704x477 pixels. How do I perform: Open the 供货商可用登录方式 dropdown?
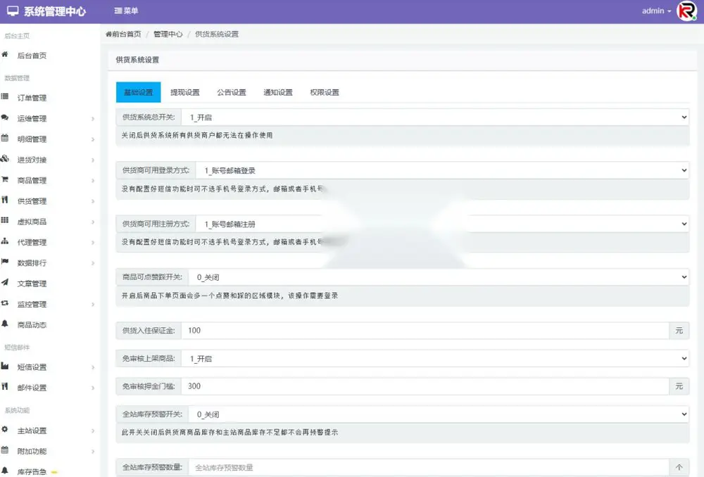(442, 170)
